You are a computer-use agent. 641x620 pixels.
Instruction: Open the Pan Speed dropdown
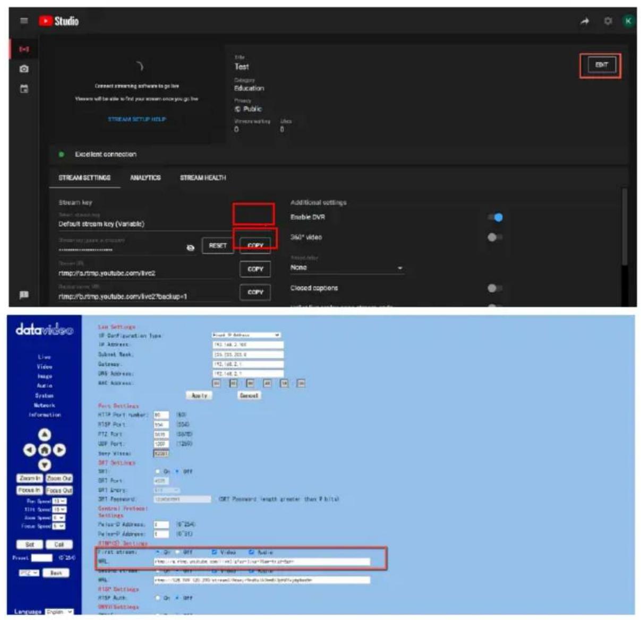pos(59,501)
